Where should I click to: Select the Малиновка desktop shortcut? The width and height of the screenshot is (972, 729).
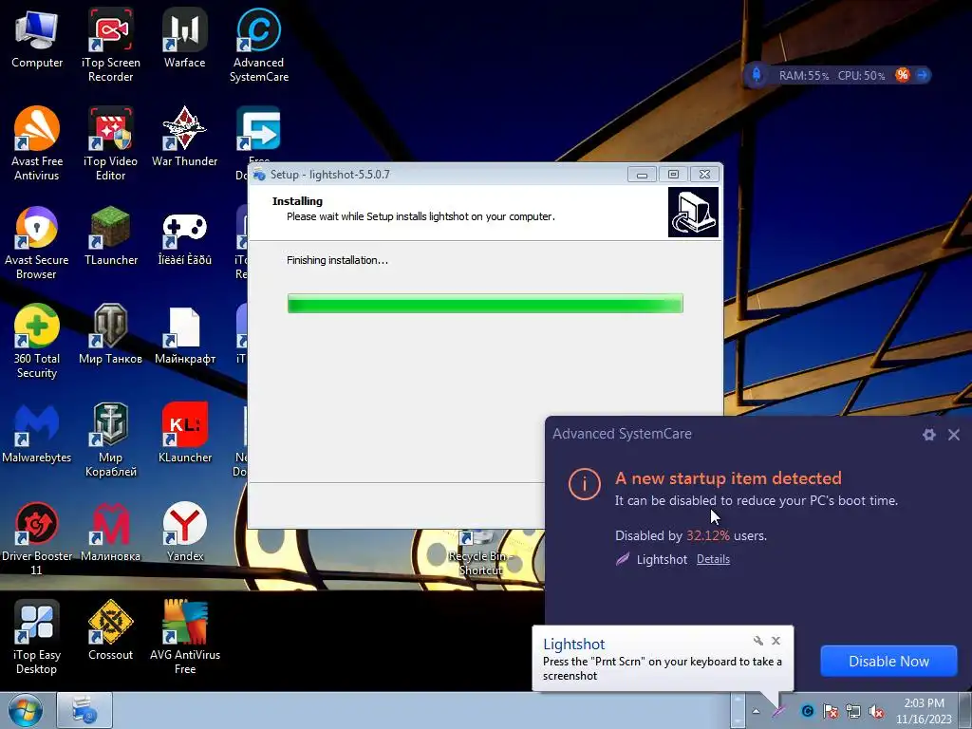click(x=110, y=532)
